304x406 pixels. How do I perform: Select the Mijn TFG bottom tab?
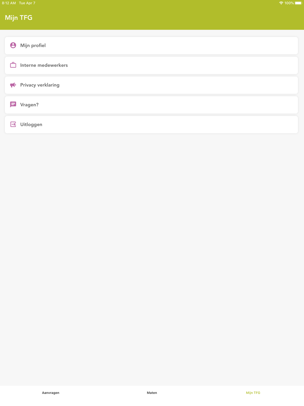253,393
